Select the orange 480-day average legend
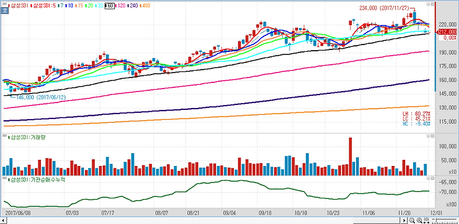Viewport: 459px width, 224px height. (x=146, y=5)
